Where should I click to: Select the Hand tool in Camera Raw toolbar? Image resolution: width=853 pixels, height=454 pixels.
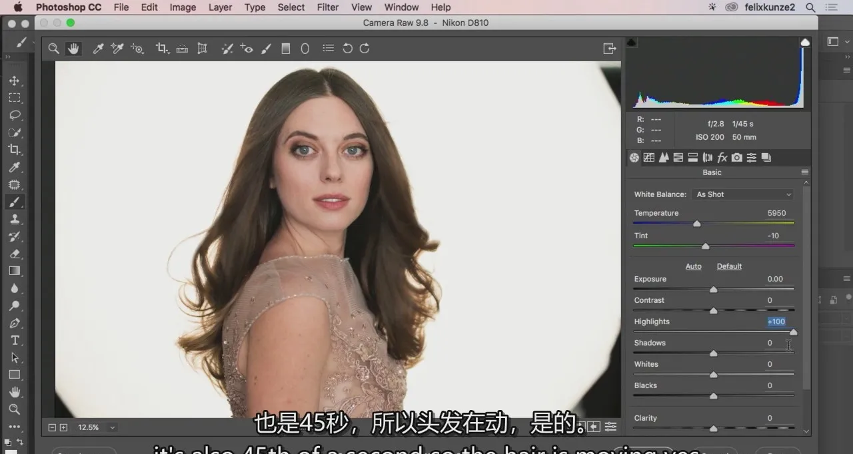[x=73, y=49]
